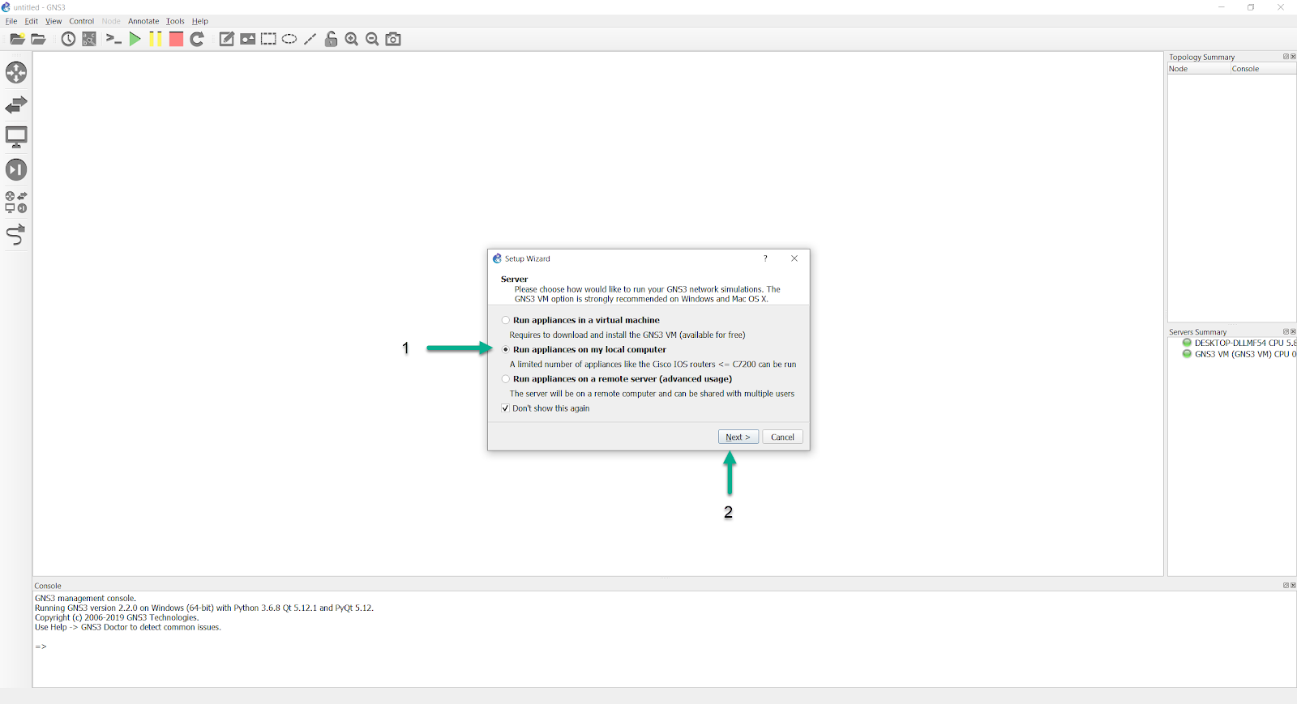1297x704 pixels.
Task: Click the lock/unlock items padlock icon
Action: pos(331,39)
